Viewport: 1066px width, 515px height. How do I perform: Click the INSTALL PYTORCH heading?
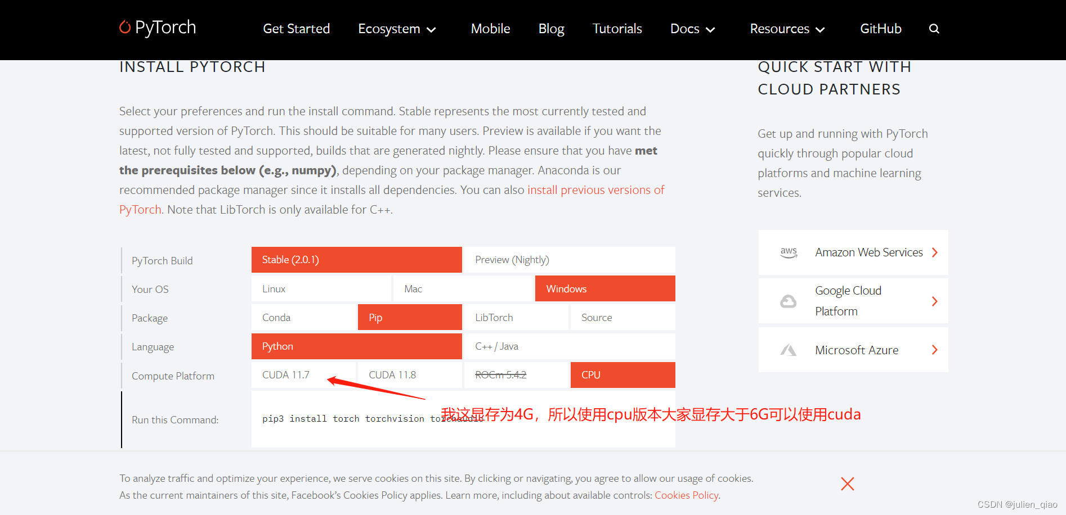pos(192,67)
